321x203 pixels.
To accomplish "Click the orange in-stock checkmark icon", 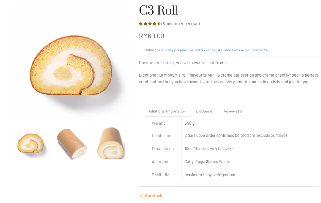I will (x=141, y=196).
